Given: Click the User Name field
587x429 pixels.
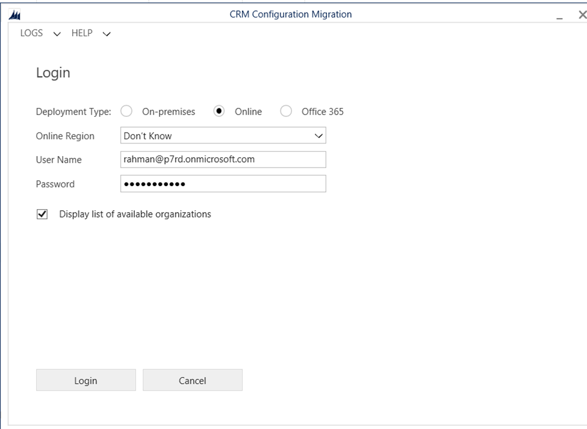Looking at the screenshot, I should click(223, 160).
